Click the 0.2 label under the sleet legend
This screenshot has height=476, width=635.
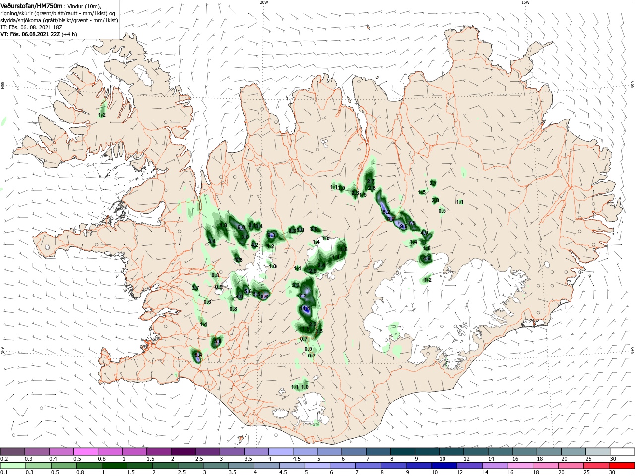pos(3,459)
